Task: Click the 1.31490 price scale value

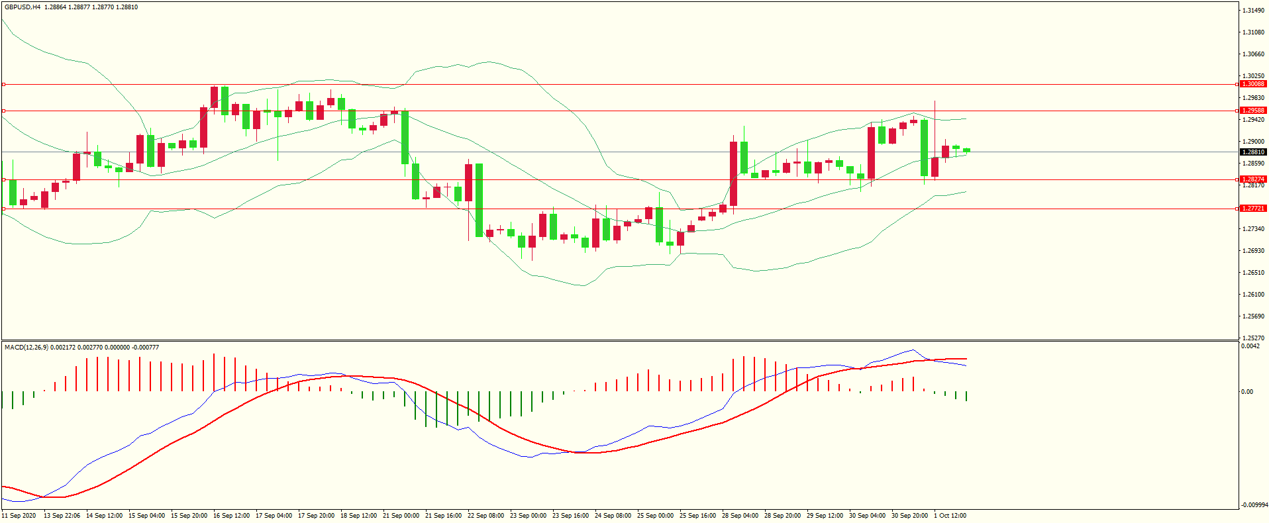Action: click(x=1252, y=11)
